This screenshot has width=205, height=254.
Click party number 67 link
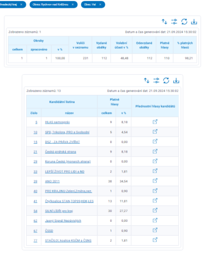[x=35, y=231]
